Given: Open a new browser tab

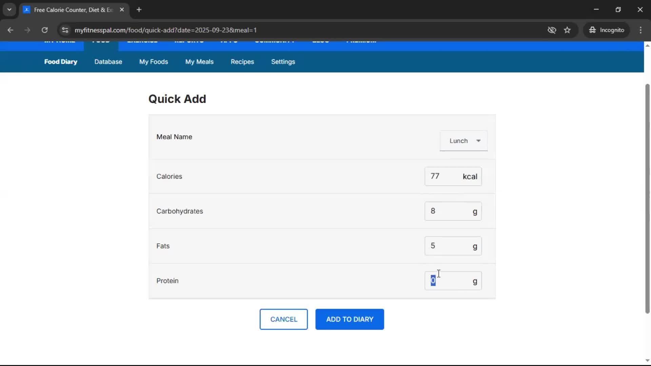Looking at the screenshot, I should tap(139, 9).
